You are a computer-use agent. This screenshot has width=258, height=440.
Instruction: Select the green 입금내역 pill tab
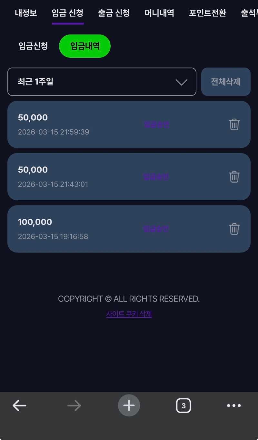[85, 46]
